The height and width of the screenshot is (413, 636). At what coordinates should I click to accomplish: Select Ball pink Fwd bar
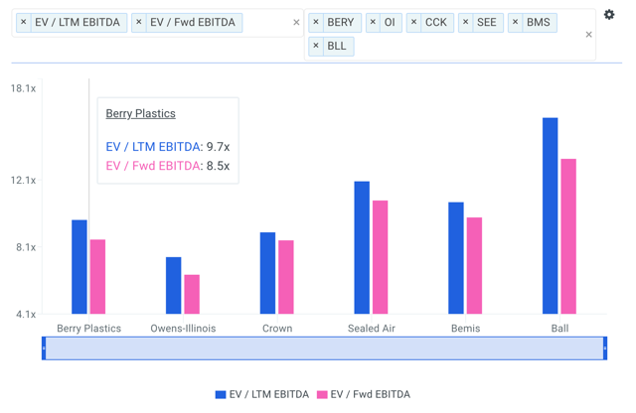pos(568,236)
